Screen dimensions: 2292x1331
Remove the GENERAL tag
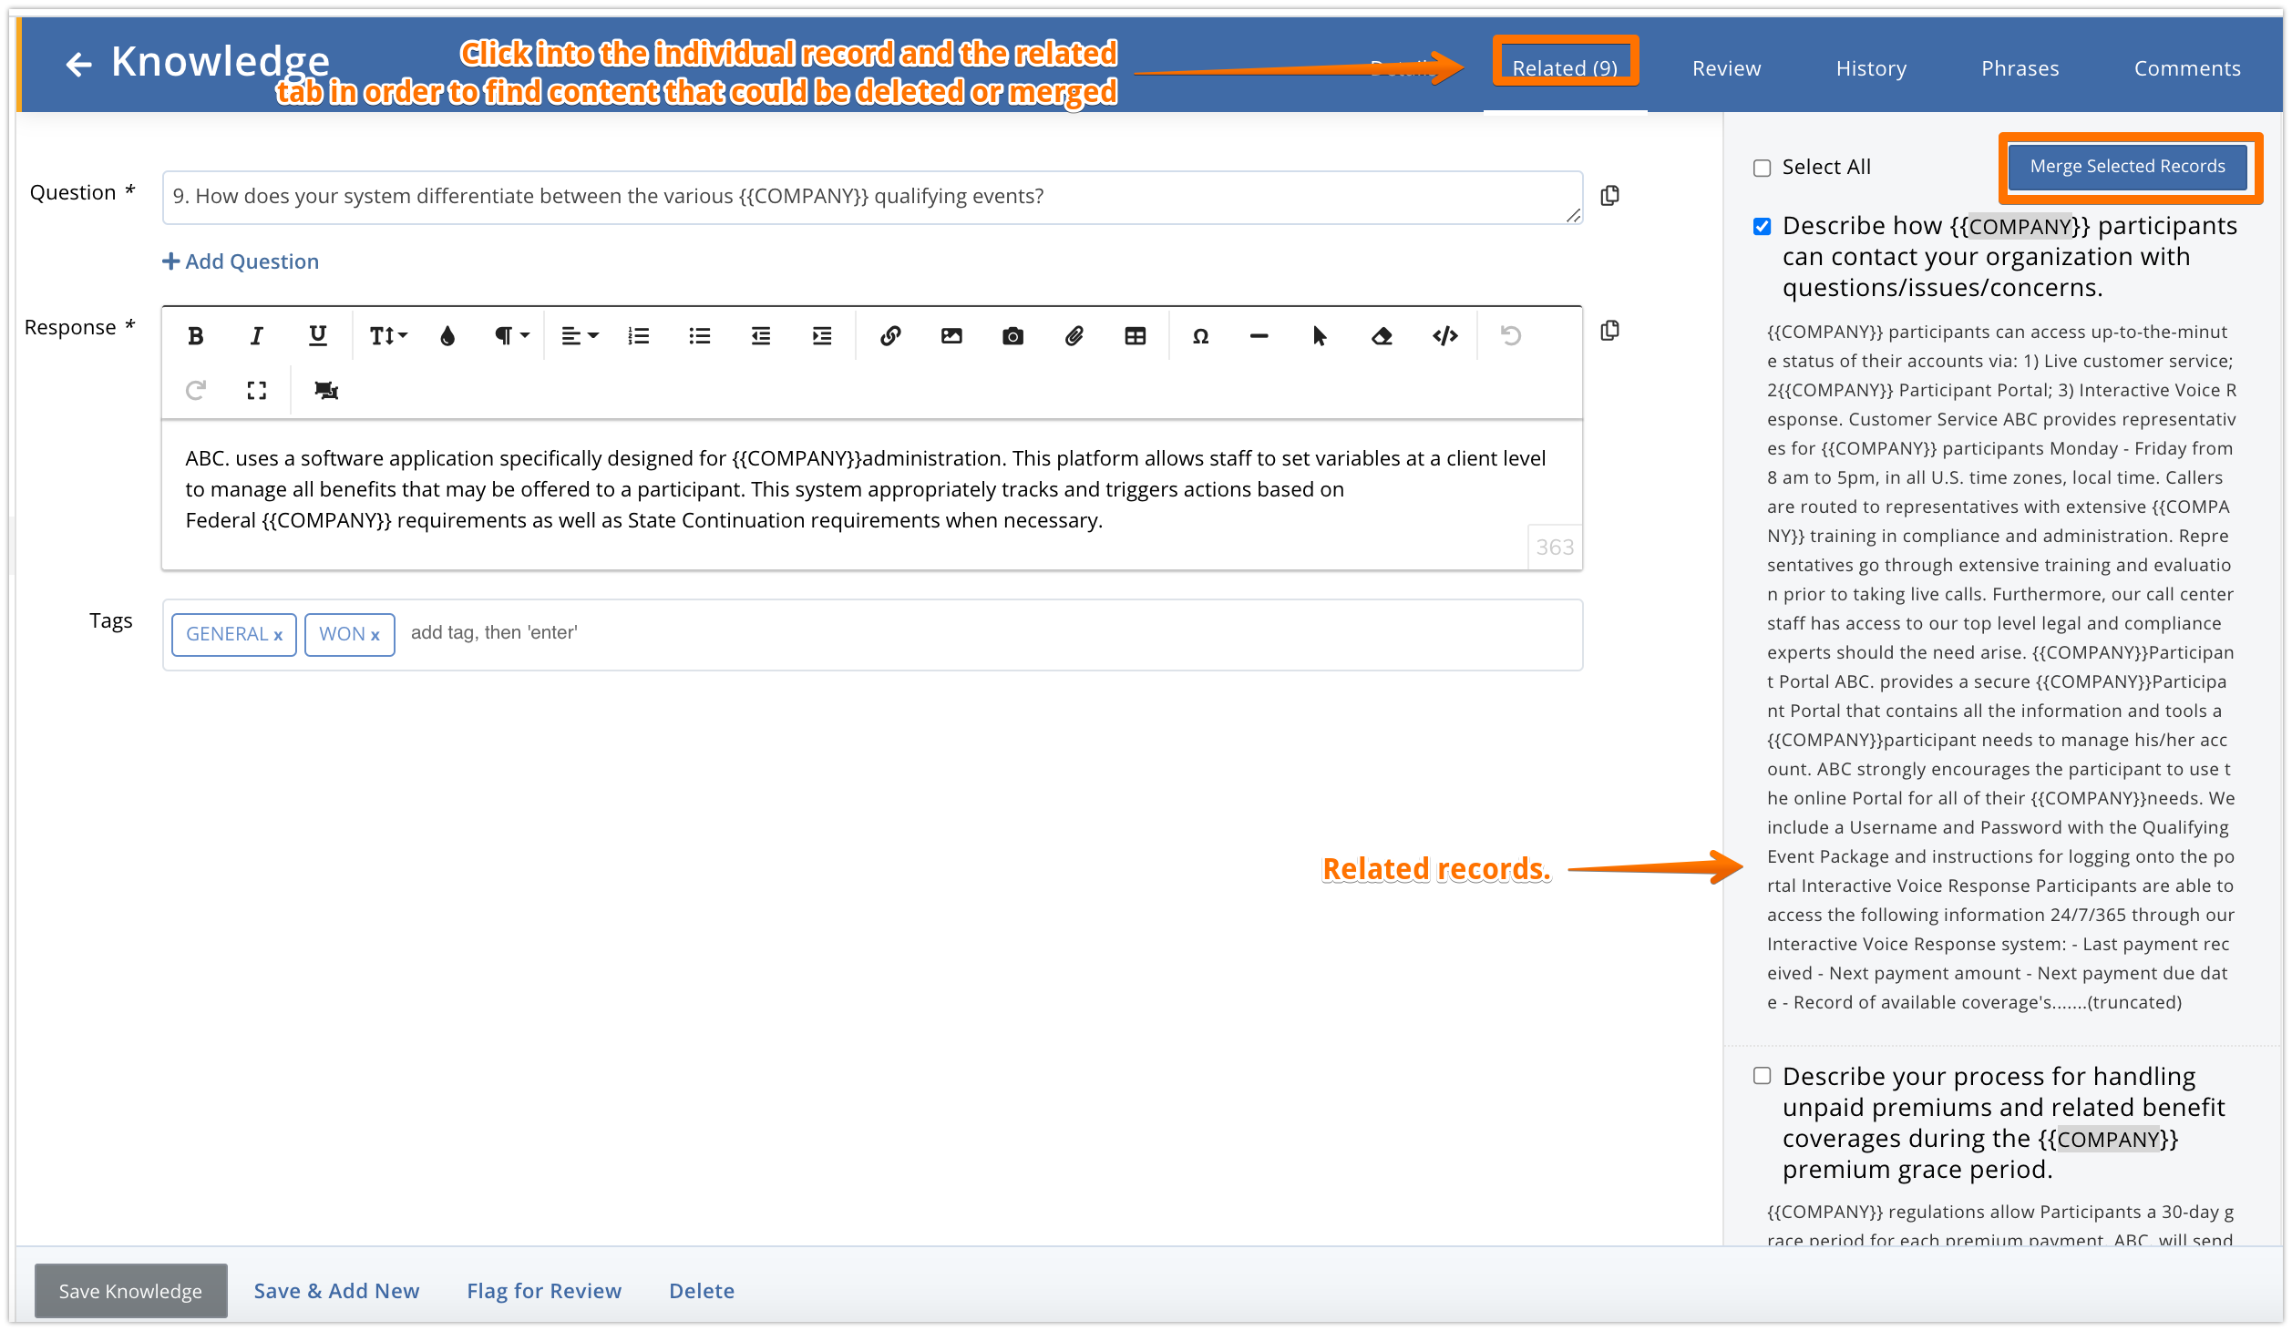pos(278,636)
